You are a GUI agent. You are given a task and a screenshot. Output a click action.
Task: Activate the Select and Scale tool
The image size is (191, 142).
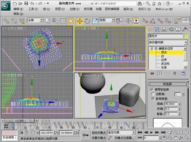95,21
